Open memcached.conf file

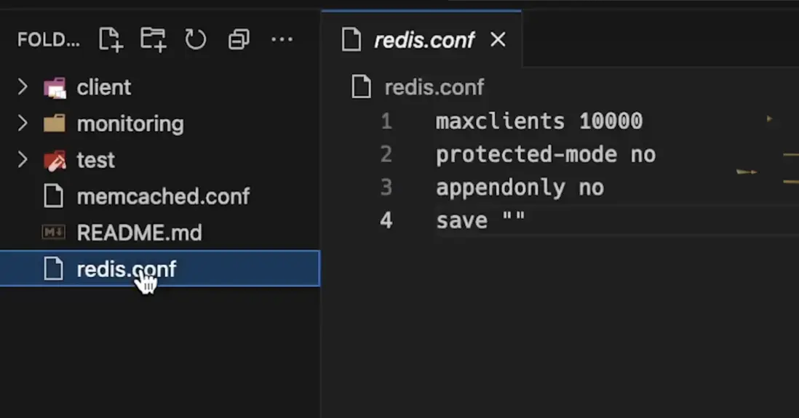click(x=163, y=196)
